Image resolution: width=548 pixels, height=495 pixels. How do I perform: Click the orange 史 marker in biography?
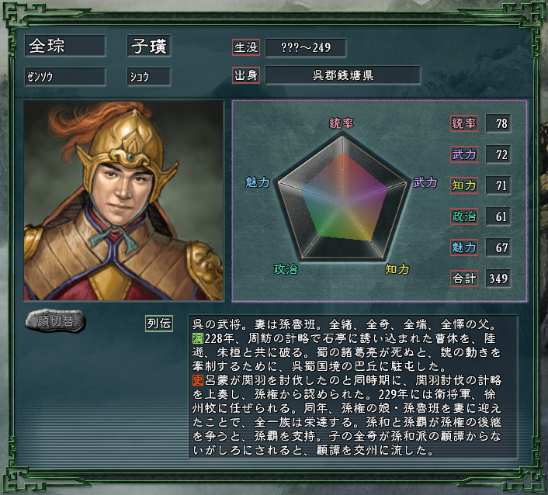[x=197, y=380]
